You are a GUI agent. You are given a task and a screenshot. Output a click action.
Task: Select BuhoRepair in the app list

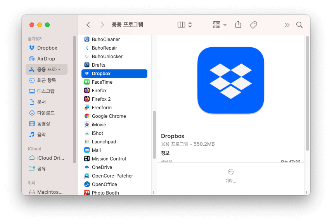click(114, 48)
